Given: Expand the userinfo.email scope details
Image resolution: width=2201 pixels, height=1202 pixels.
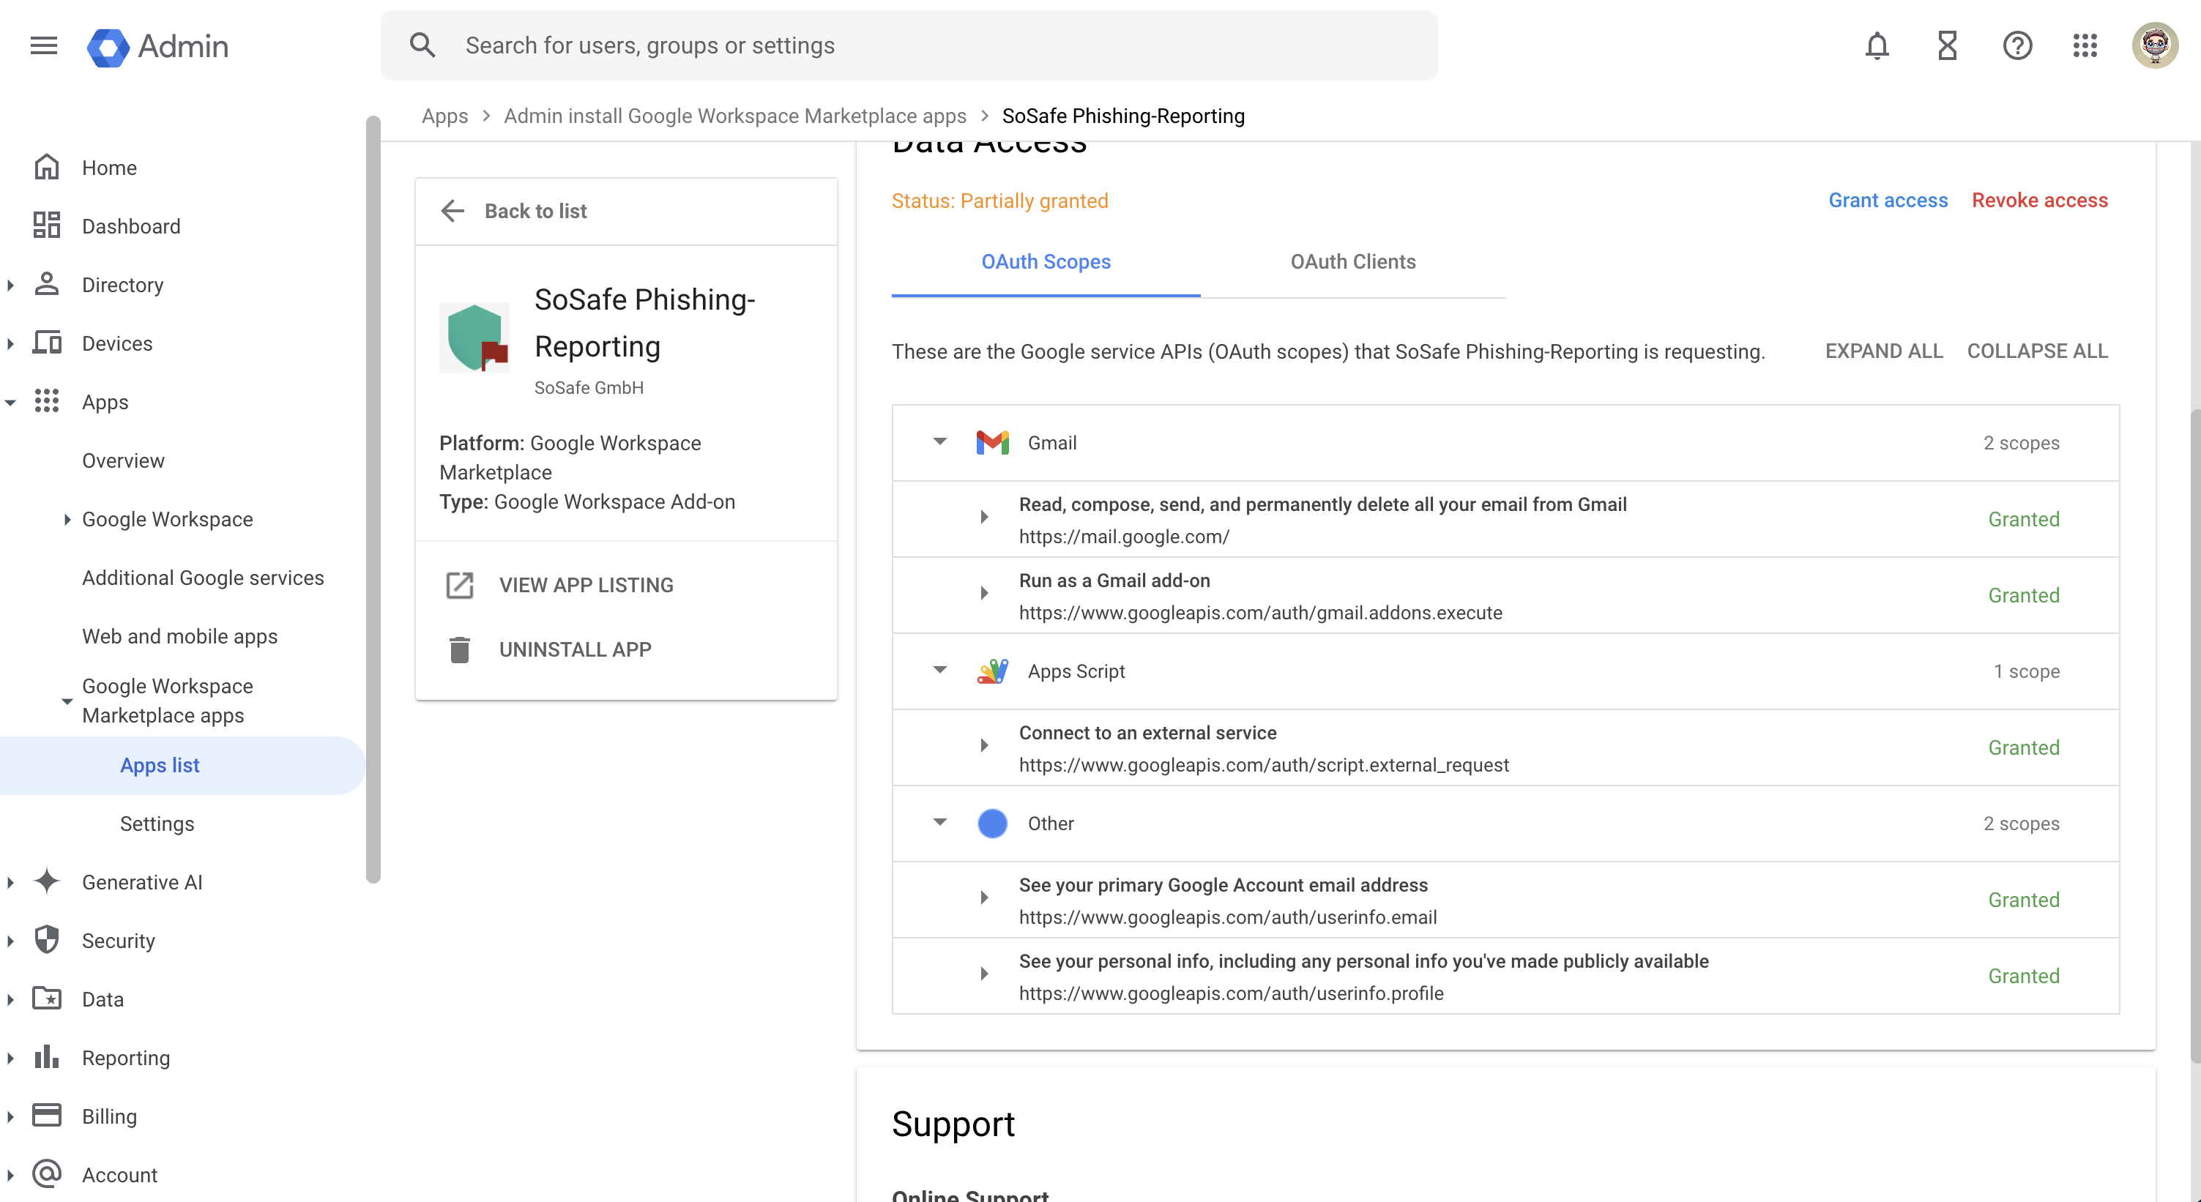Looking at the screenshot, I should 984,898.
